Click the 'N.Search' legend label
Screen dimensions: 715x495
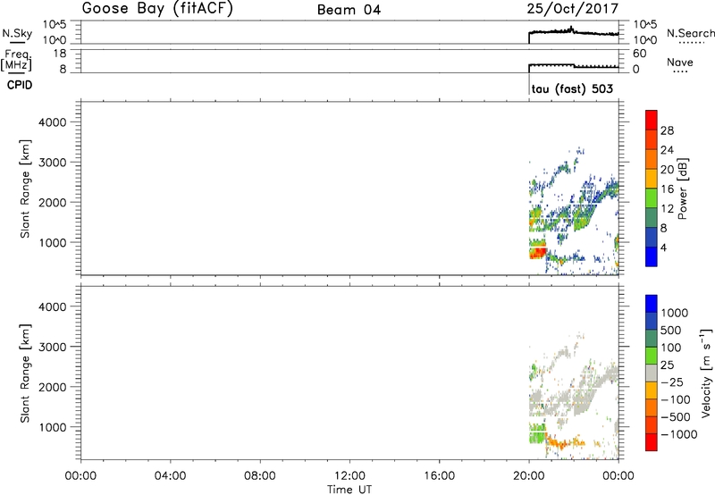[x=690, y=33]
